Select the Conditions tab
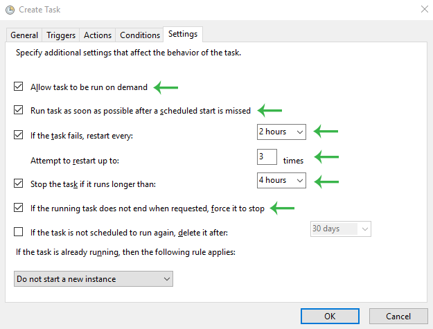This screenshot has height=329, width=433. pos(140,35)
